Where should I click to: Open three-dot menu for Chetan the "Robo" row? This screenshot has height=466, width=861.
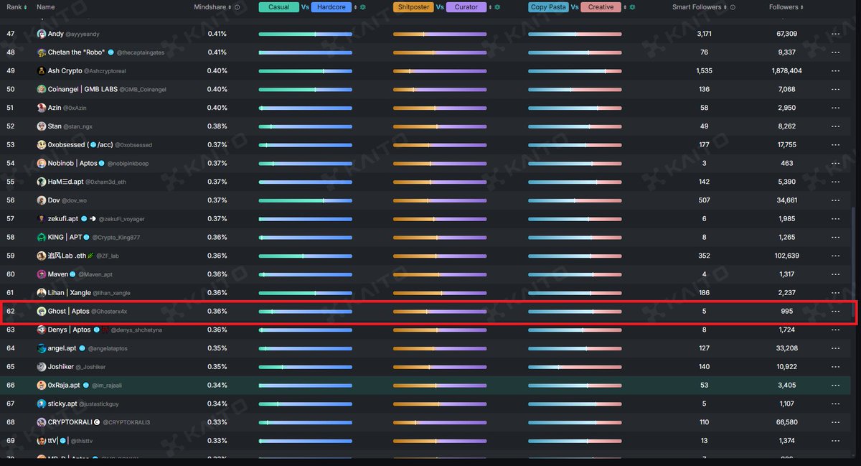click(835, 52)
